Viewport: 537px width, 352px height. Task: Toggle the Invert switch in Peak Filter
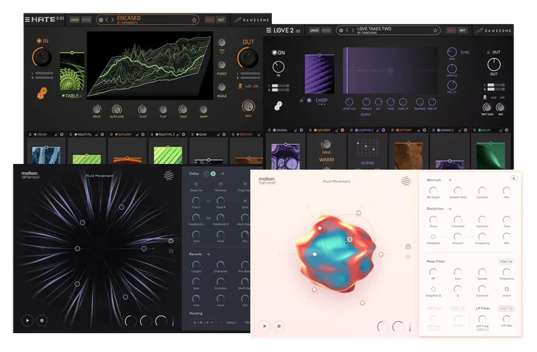pyautogui.click(x=507, y=289)
